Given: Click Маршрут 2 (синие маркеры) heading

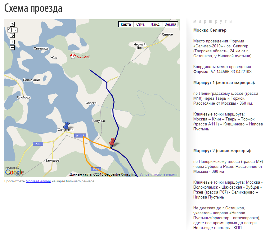Looking at the screenshot, I should pyautogui.click(x=222, y=151).
